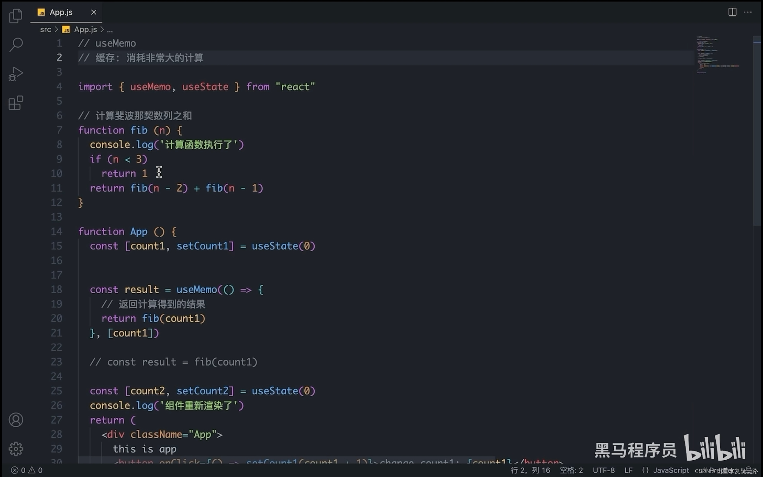The height and width of the screenshot is (477, 763).
Task: Click 'fib(n - 2)' on line 11
Action: tap(159, 188)
